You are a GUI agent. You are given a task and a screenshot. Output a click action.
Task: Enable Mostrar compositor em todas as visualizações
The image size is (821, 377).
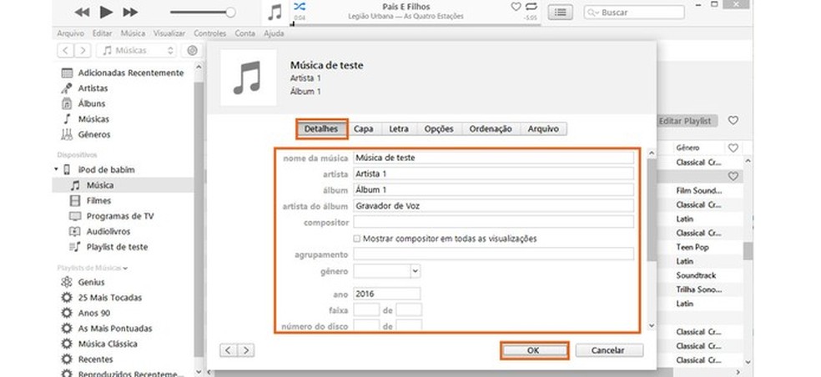click(356, 239)
